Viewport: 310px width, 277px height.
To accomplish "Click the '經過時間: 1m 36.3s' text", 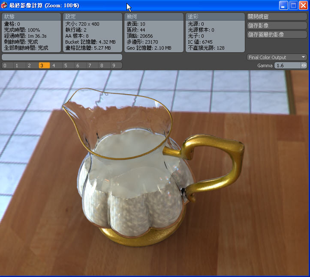I will click(x=25, y=36).
